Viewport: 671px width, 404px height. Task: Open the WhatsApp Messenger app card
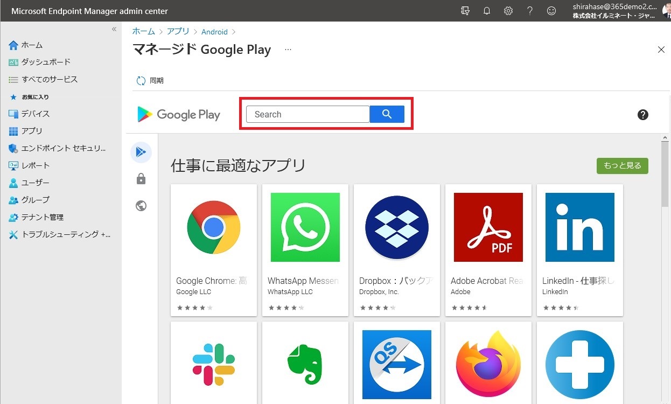pyautogui.click(x=305, y=250)
